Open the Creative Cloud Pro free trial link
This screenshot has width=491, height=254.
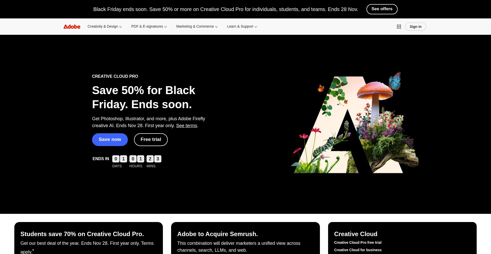point(358,242)
